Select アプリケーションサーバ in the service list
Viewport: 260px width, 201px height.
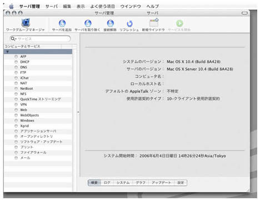tap(38, 131)
